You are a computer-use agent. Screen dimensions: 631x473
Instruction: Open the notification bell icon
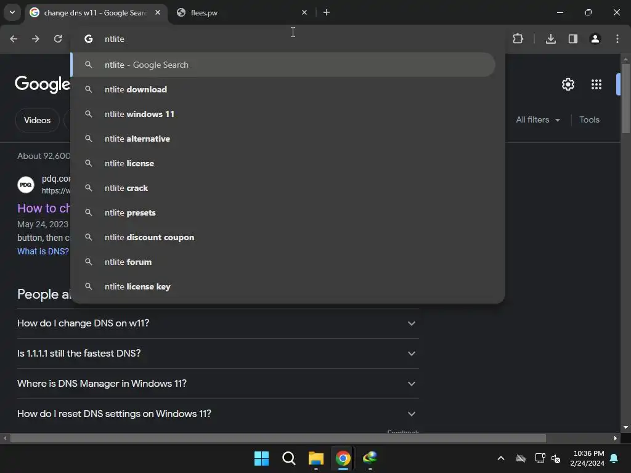(x=614, y=458)
